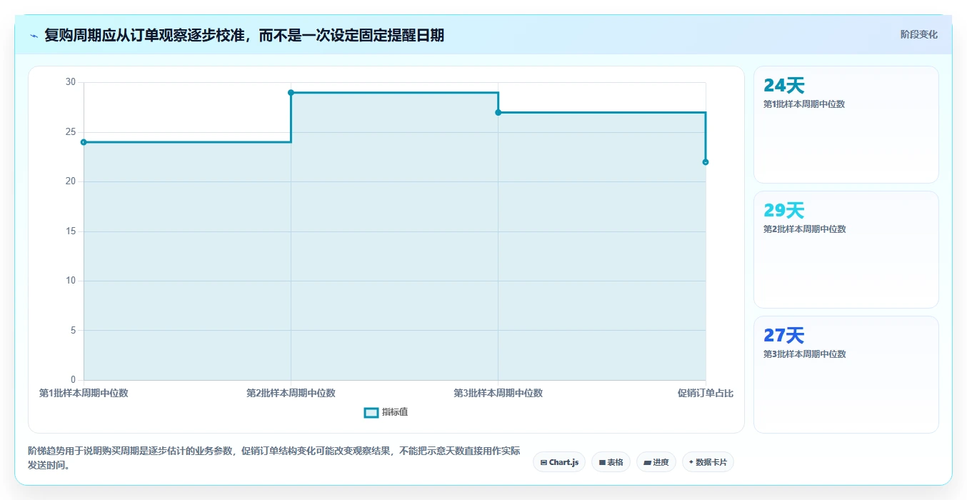Click the 第1批样本周期中位数 x-axis label
The image size is (967, 500).
pos(84,393)
